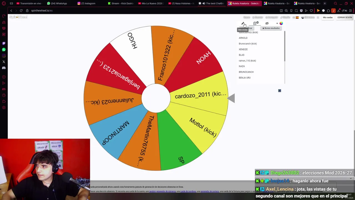
Task: Switch to The best ChatBot tab
Action: [212, 3]
